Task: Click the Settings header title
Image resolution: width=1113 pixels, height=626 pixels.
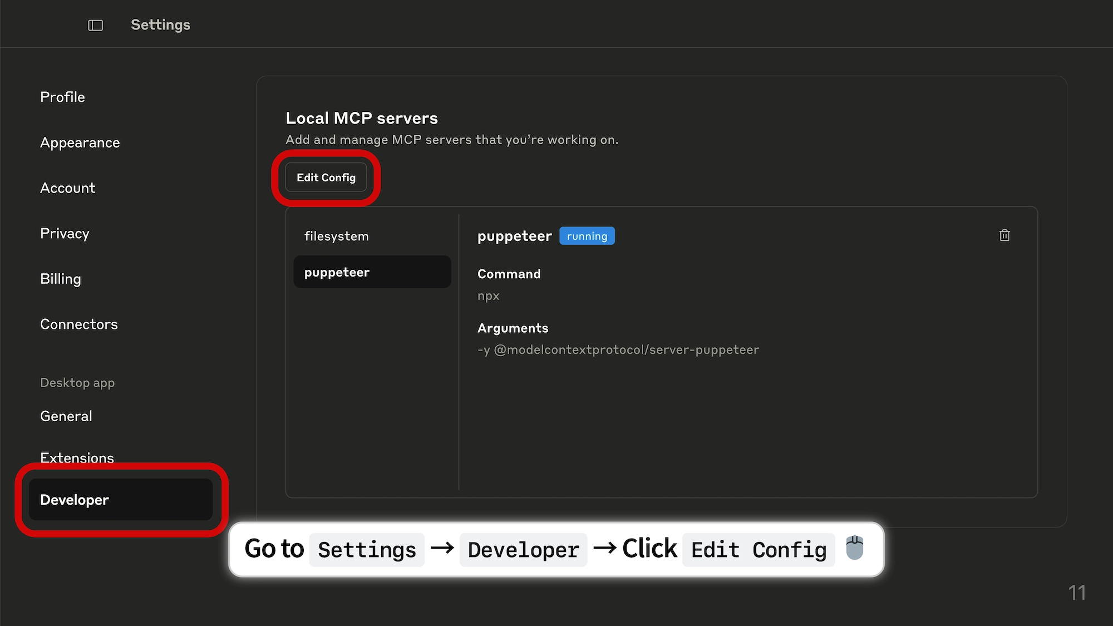Action: point(160,25)
